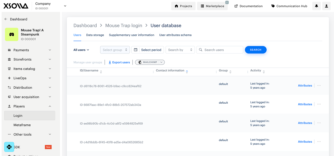
Task: Sort by ID/Username column
Action: 101,72
